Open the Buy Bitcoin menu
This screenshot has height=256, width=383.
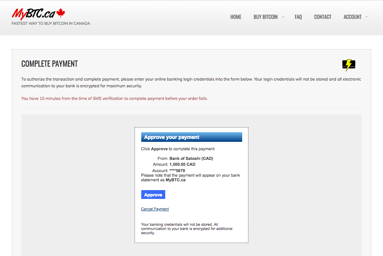[266, 17]
